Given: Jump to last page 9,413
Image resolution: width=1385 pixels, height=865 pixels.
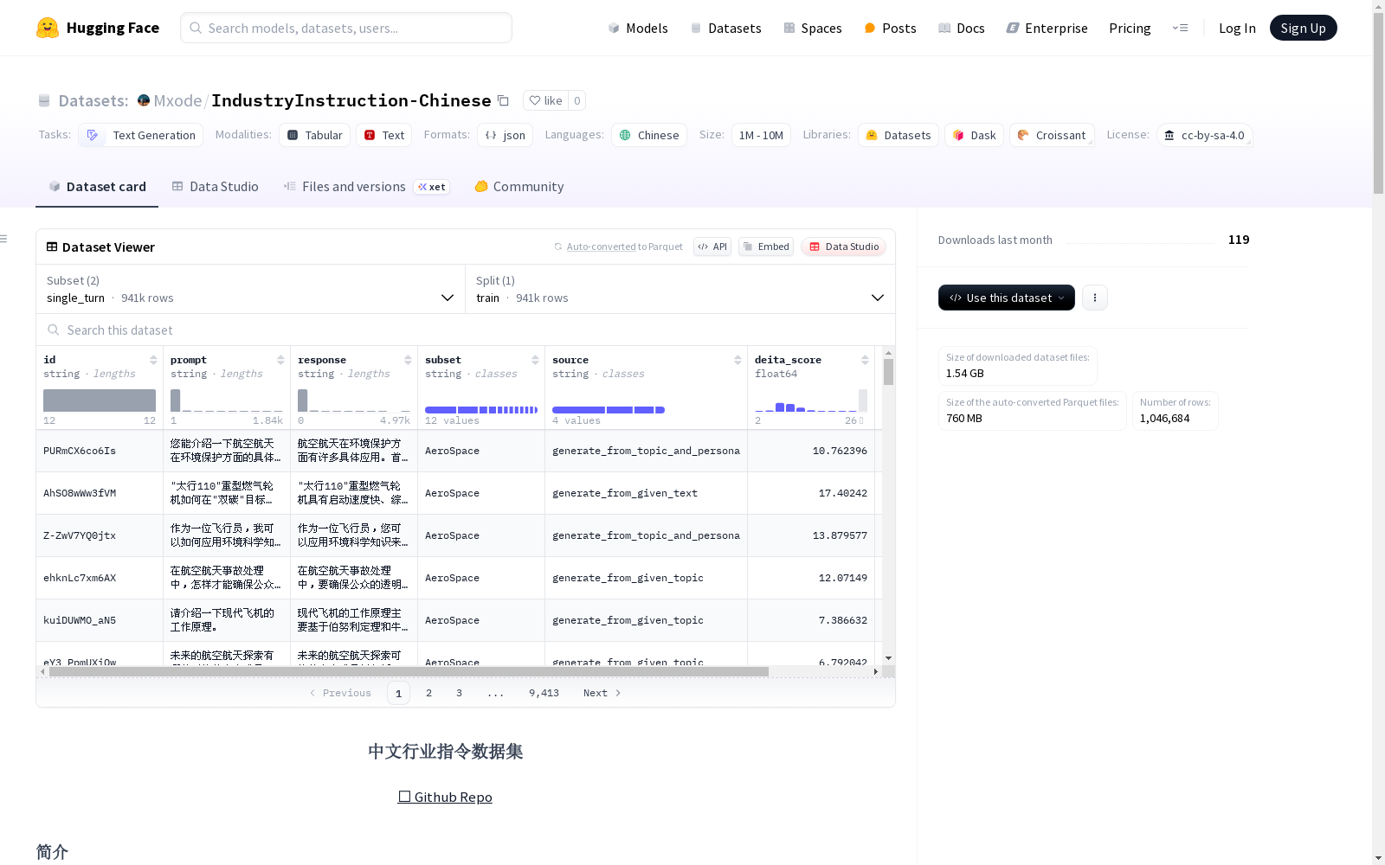Looking at the screenshot, I should click(544, 693).
